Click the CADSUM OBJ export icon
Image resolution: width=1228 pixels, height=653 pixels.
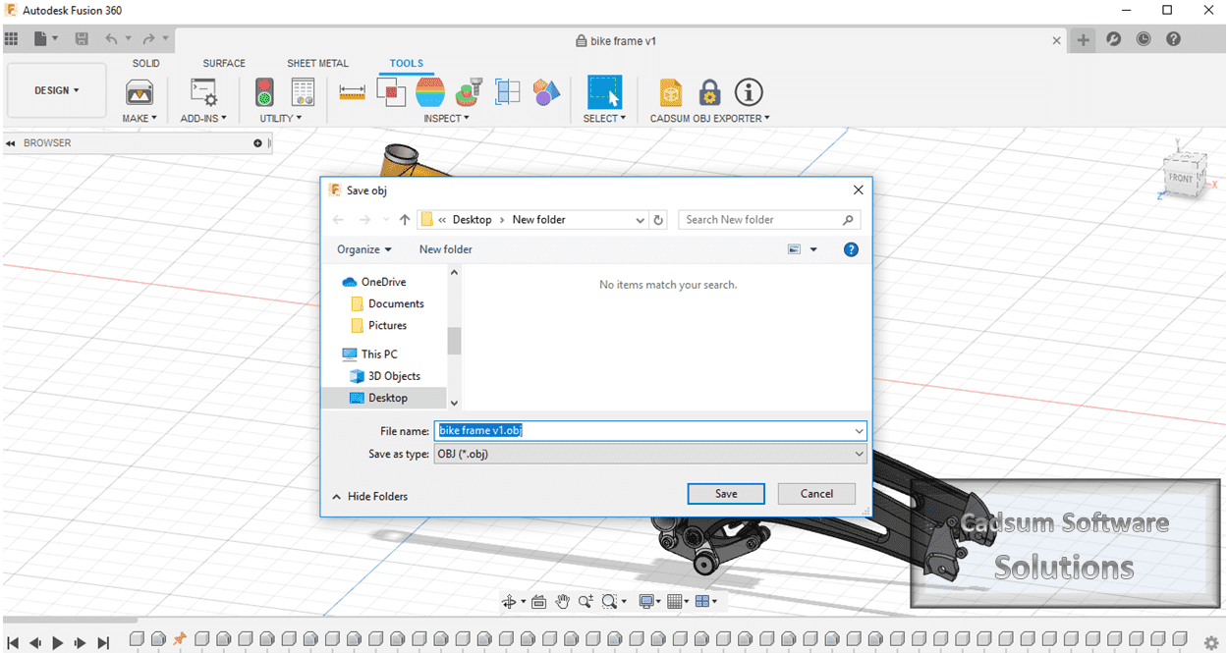pos(671,93)
